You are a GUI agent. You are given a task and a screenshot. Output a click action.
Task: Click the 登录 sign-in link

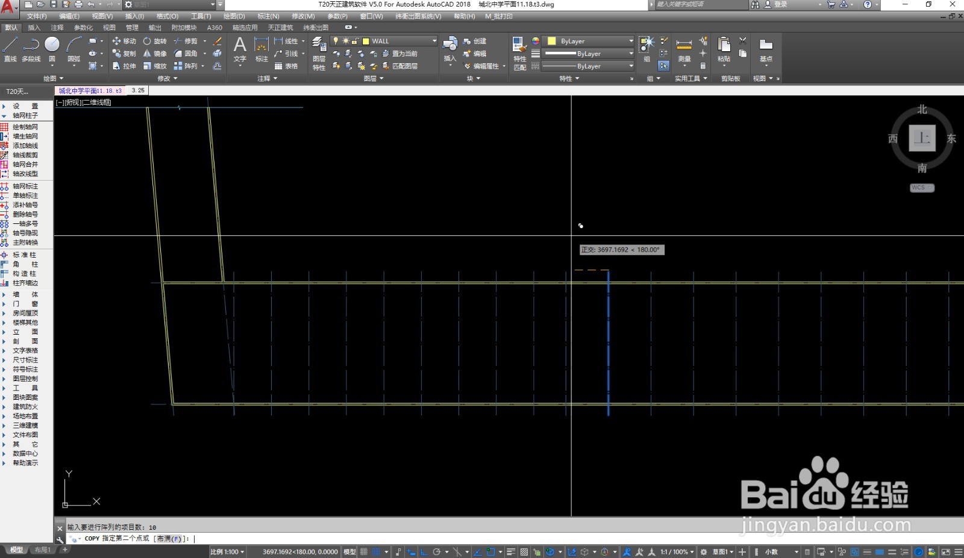[781, 4]
